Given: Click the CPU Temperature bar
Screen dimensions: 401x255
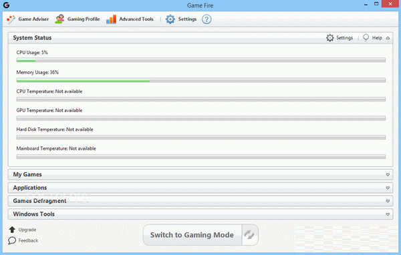Looking at the screenshot, I should click(x=201, y=99).
